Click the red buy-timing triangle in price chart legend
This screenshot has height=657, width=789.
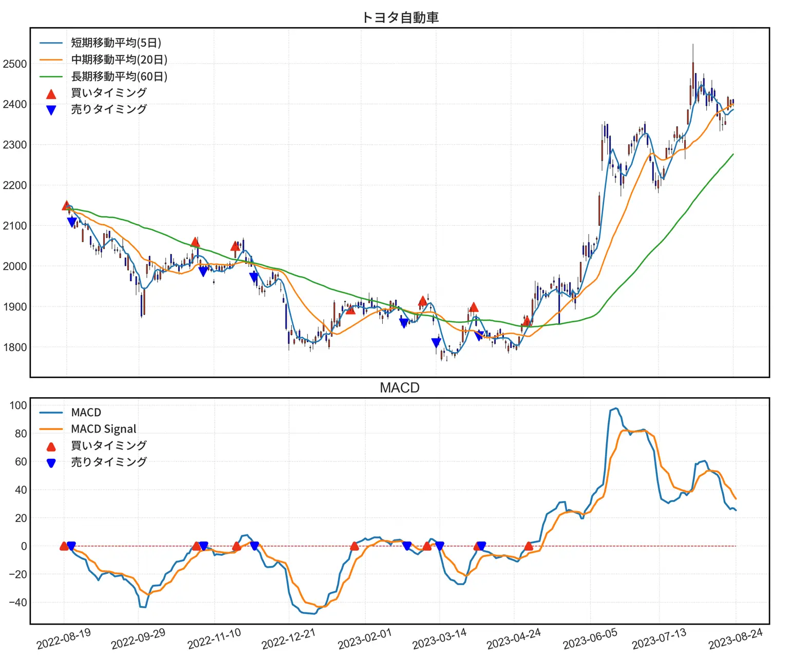51,93
